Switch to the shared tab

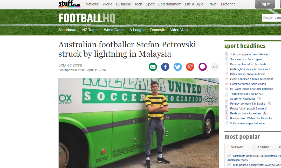click(263, 147)
